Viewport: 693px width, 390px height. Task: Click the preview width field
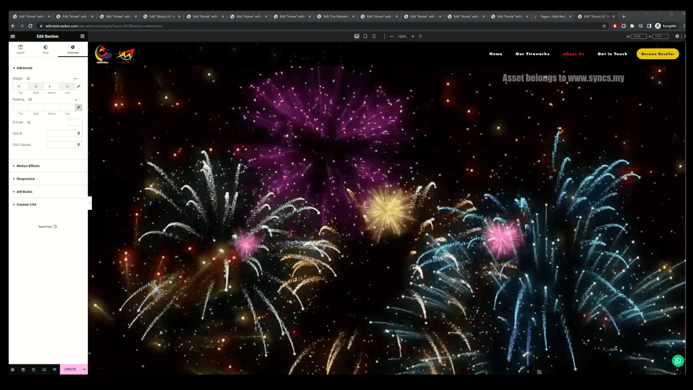pos(638,36)
